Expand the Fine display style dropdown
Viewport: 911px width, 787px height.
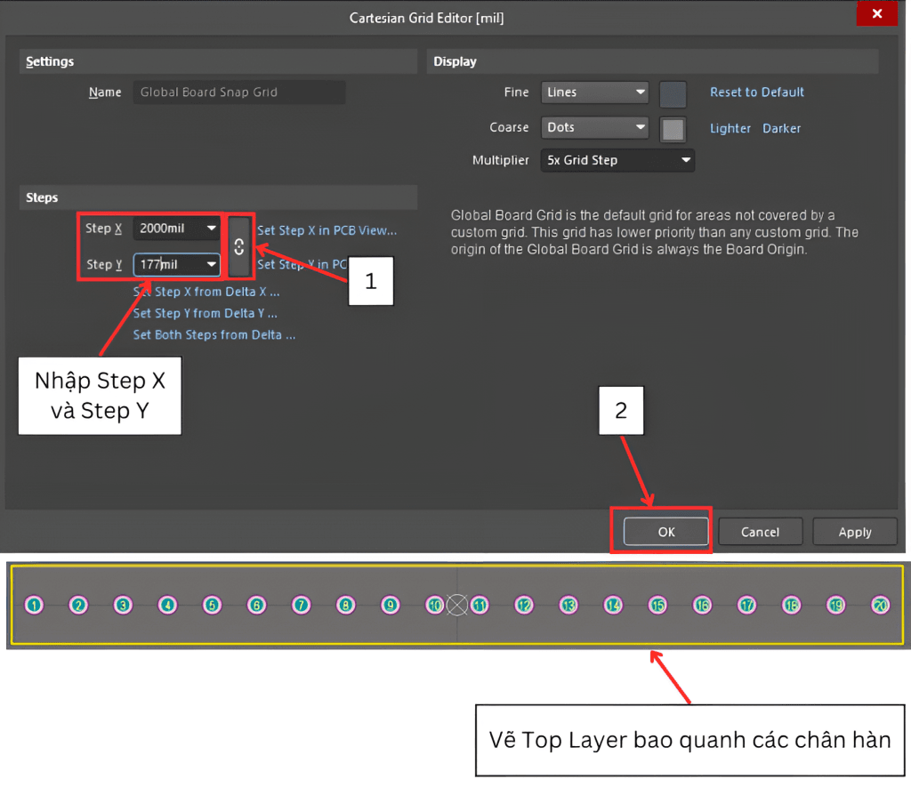(x=641, y=92)
